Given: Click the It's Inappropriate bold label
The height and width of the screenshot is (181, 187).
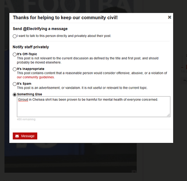Looking at the screenshot, I should (x=31, y=69).
